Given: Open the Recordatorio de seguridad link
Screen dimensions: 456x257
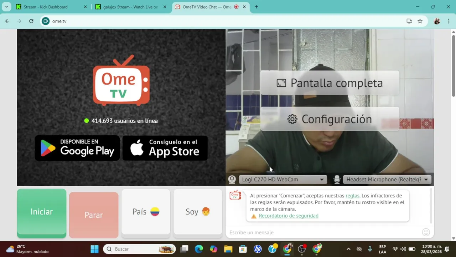Looking at the screenshot, I should pyautogui.click(x=289, y=216).
